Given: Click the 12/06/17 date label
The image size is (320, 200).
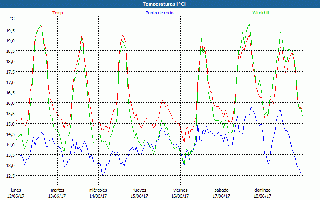Looking at the screenshot, I should 16,196.
